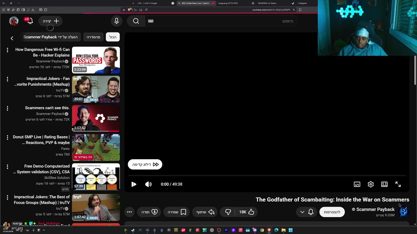The image size is (417, 234).
Task: Open Premiere Pro from the taskbar
Action: point(226,230)
